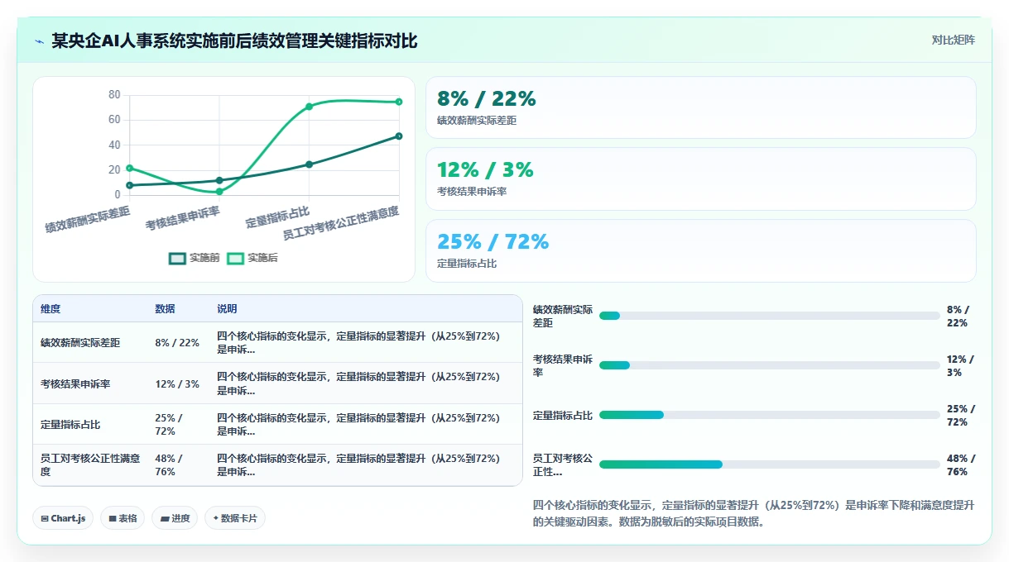This screenshot has height=562, width=1009.
Task: Click the 说明 column header
Action: pos(227,309)
